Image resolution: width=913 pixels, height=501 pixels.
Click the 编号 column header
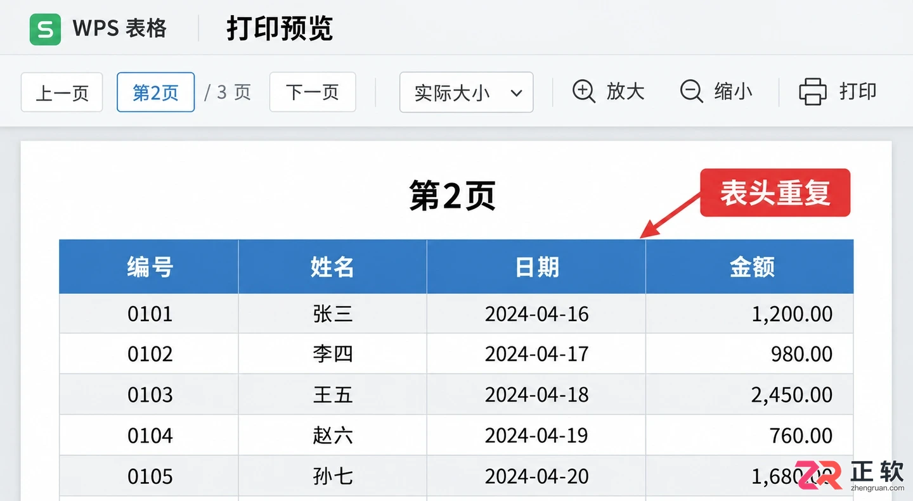tap(150, 267)
